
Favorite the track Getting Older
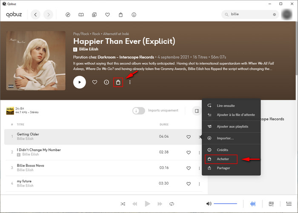coord(189,137)
